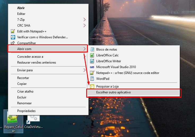Choose Abrir from the context menu
195x137 pixels.
[48, 8]
